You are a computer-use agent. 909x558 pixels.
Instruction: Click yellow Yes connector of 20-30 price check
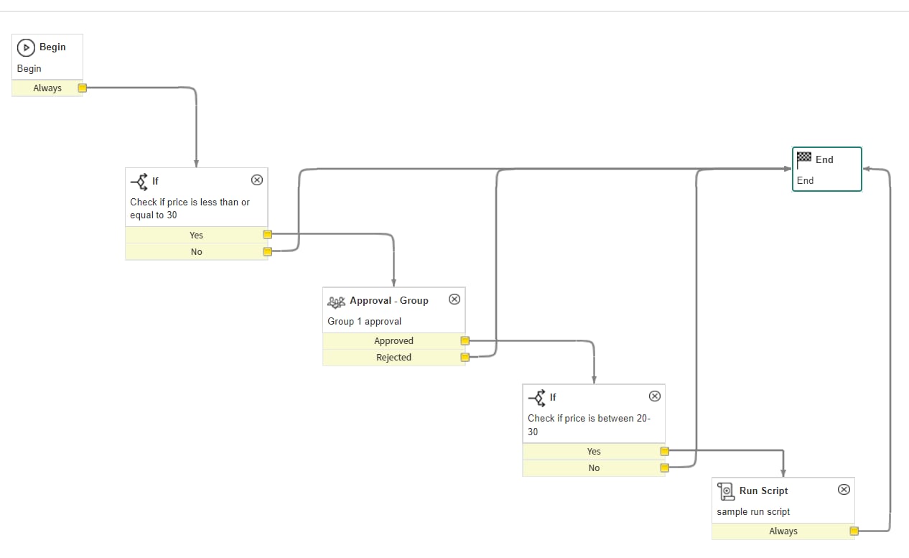click(664, 452)
